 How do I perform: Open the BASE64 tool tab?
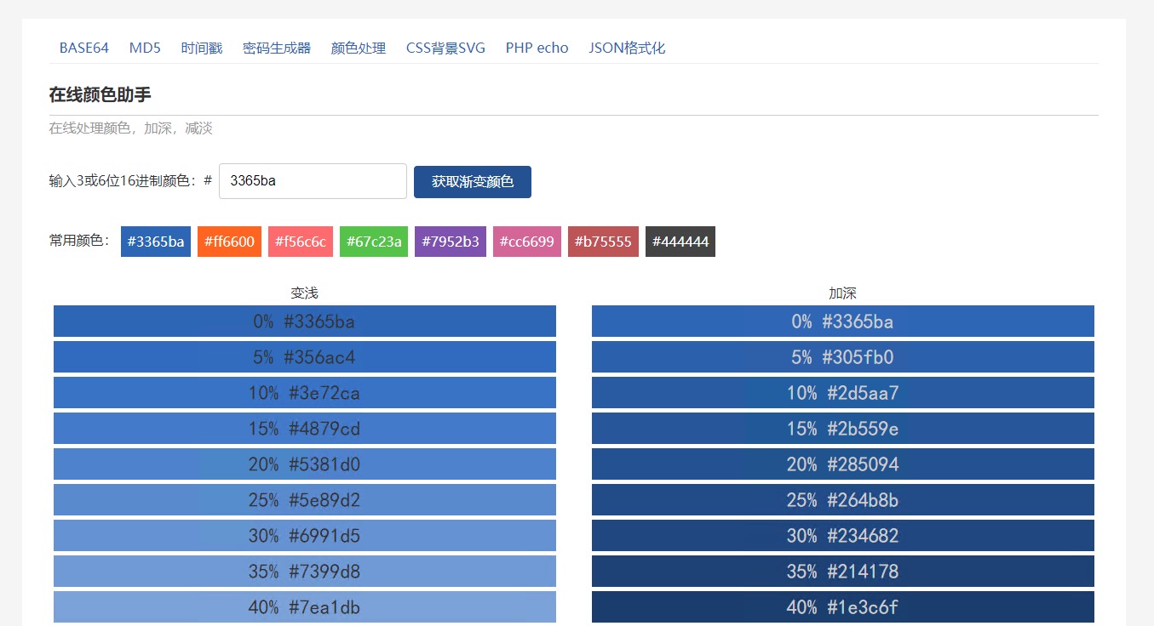pyautogui.click(x=83, y=48)
